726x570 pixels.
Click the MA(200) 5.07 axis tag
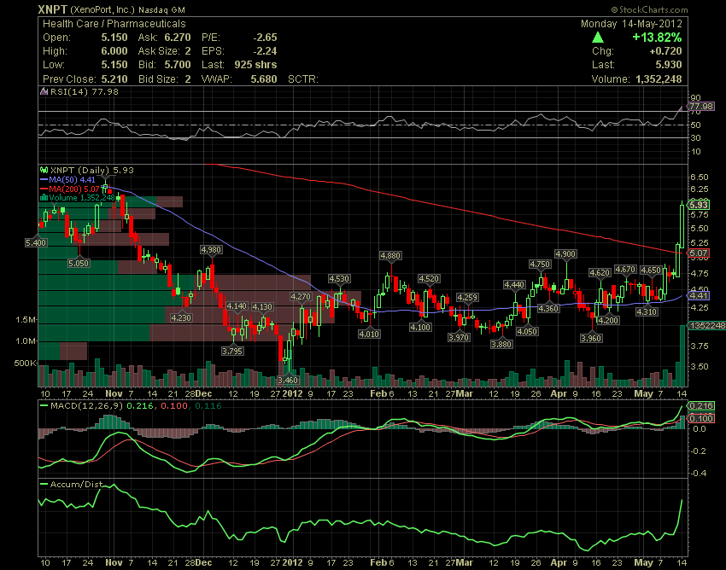(698, 253)
